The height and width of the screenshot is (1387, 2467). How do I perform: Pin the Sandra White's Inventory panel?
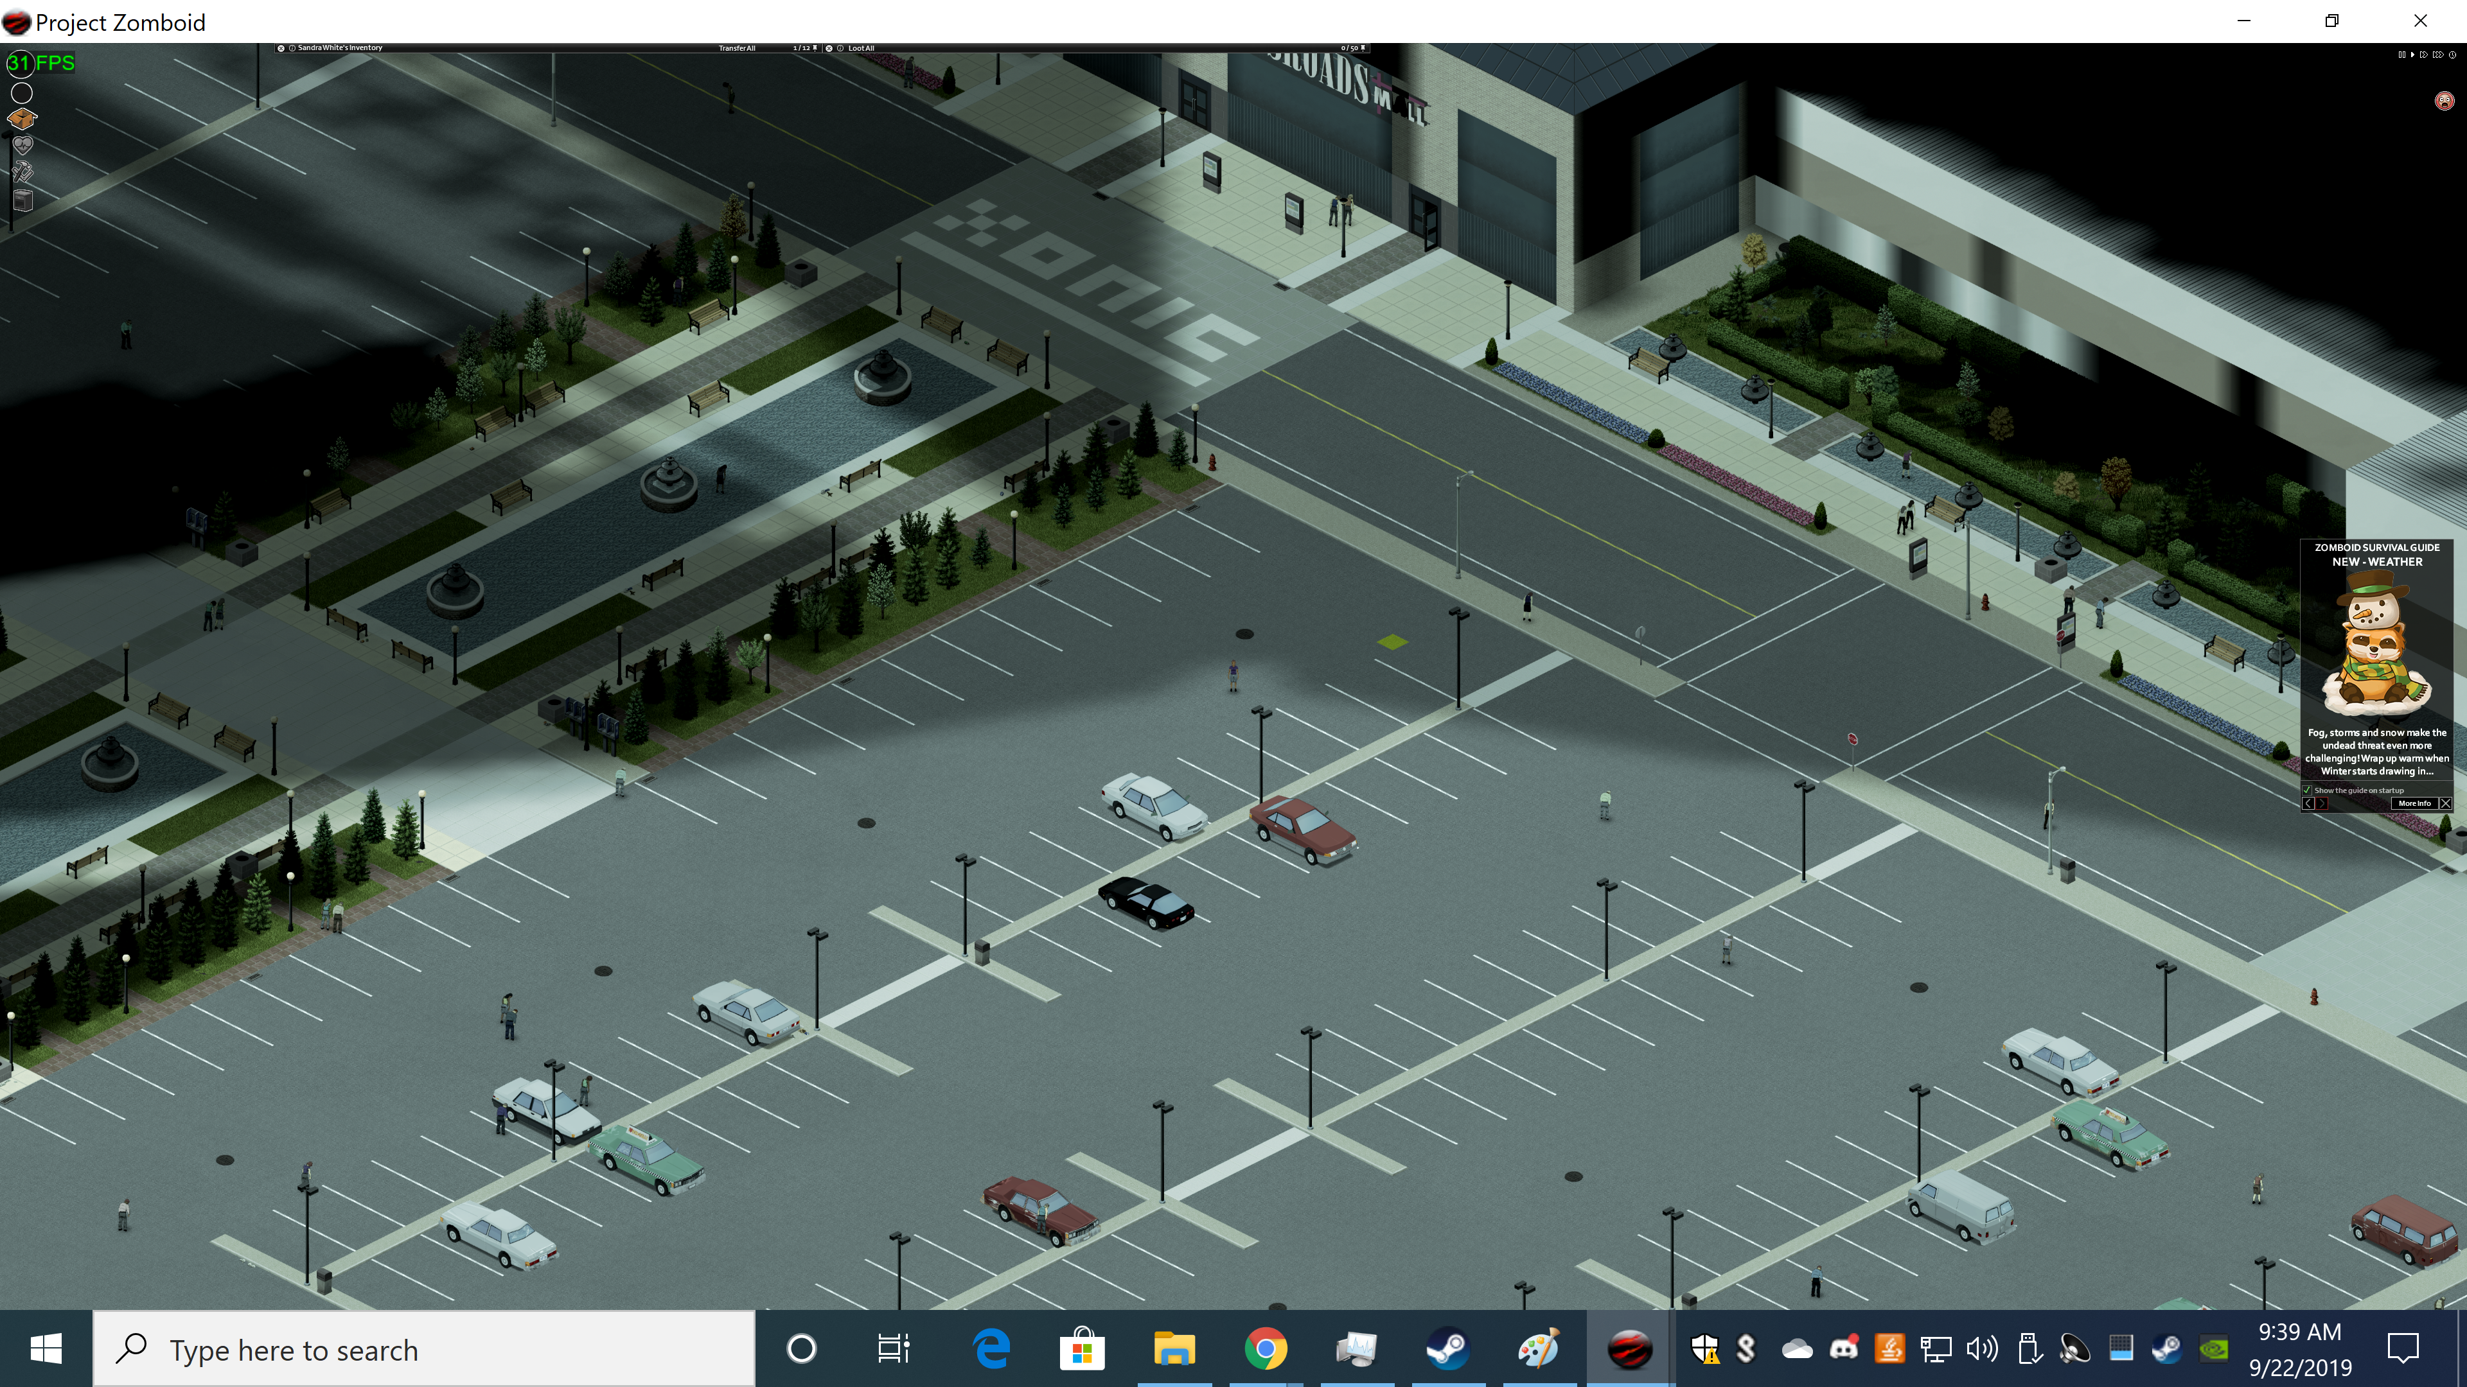[815, 48]
